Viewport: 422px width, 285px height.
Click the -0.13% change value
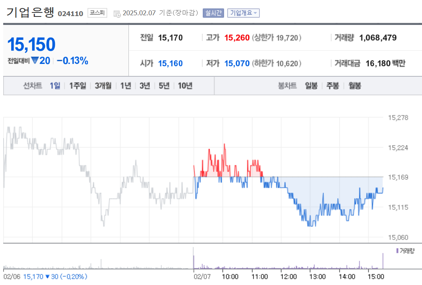[72, 61]
